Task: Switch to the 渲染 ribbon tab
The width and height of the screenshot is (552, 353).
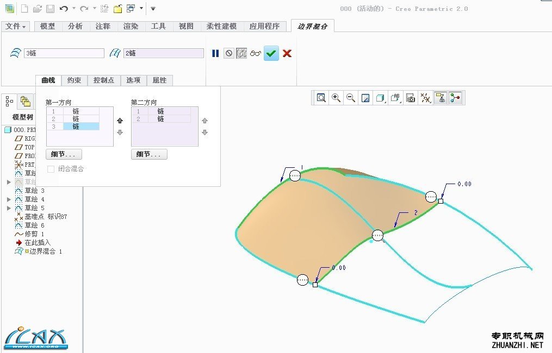Action: coord(131,26)
